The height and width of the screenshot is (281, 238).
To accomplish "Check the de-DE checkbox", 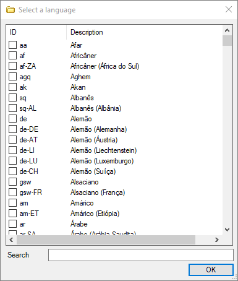I will [x=12, y=129].
